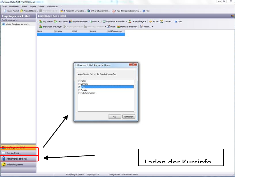Expand the Felder dropdown arrow
Viewport: 277px width, 179px height.
click(153, 27)
